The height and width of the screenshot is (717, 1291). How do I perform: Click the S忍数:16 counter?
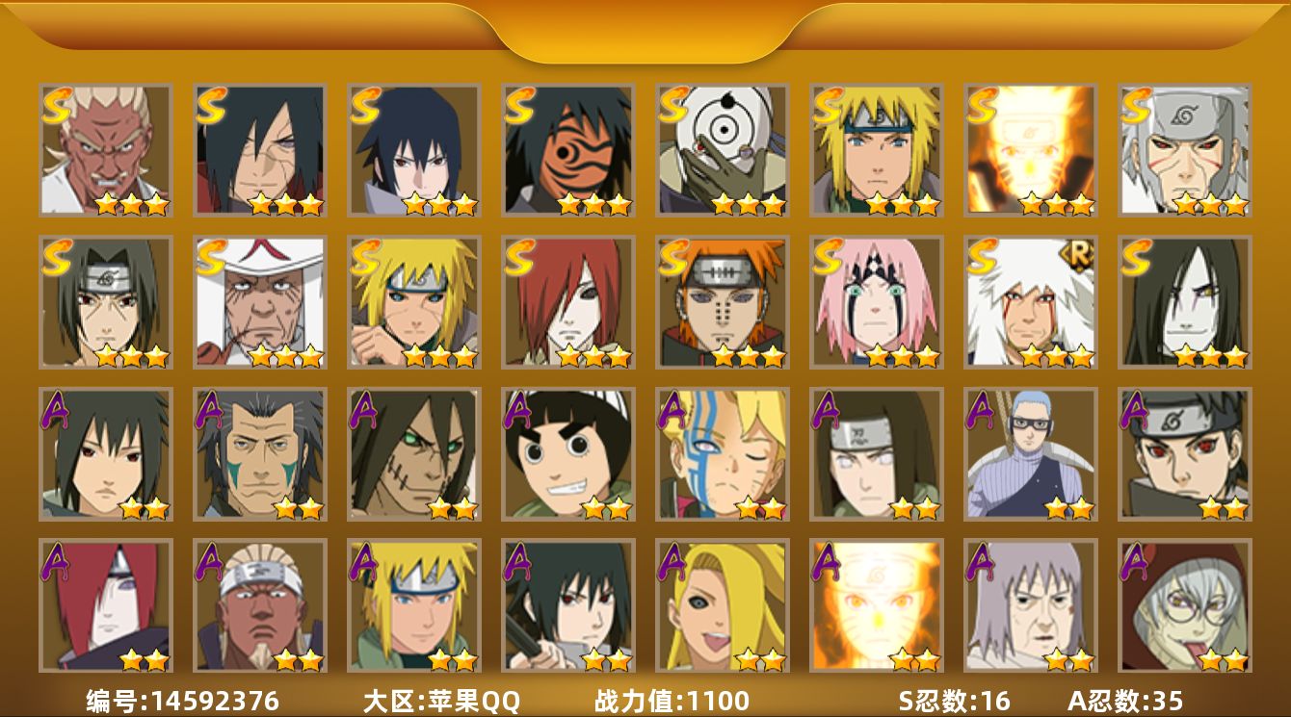click(x=955, y=701)
